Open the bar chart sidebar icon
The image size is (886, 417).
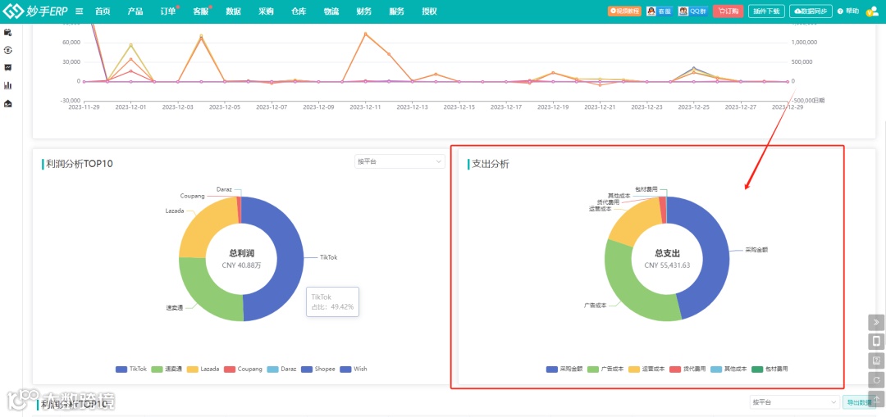pos(8,86)
